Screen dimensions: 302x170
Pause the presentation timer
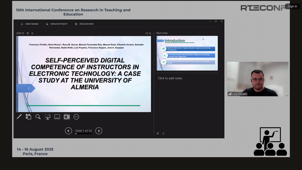click(28, 33)
